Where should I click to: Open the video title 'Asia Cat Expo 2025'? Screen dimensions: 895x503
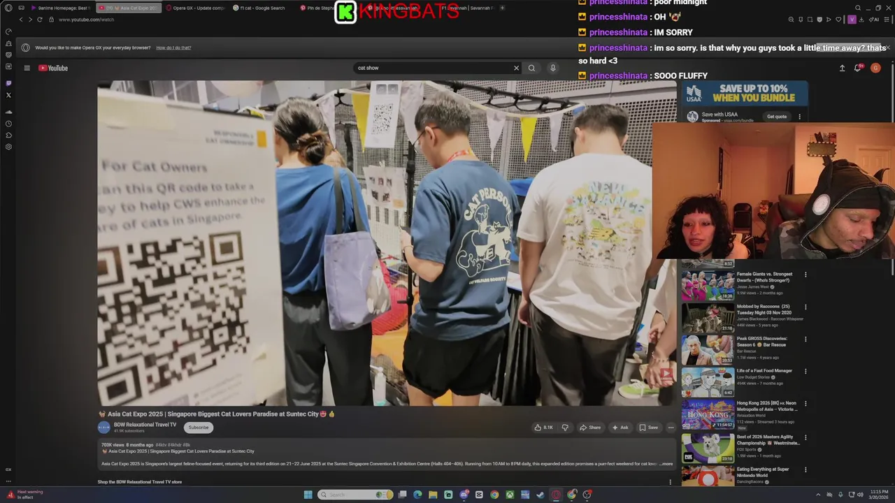click(x=217, y=414)
